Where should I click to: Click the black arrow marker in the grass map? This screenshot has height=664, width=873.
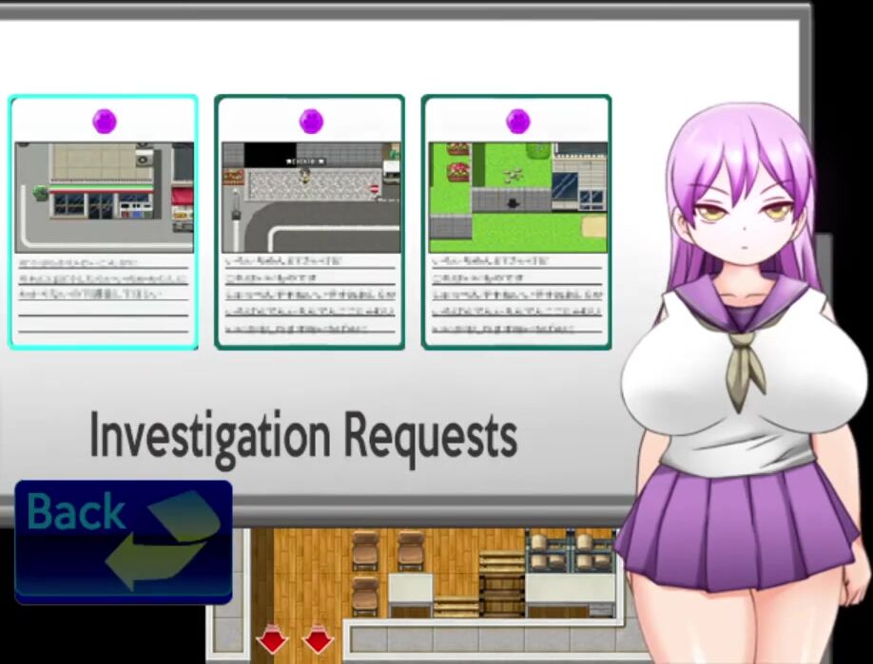514,201
